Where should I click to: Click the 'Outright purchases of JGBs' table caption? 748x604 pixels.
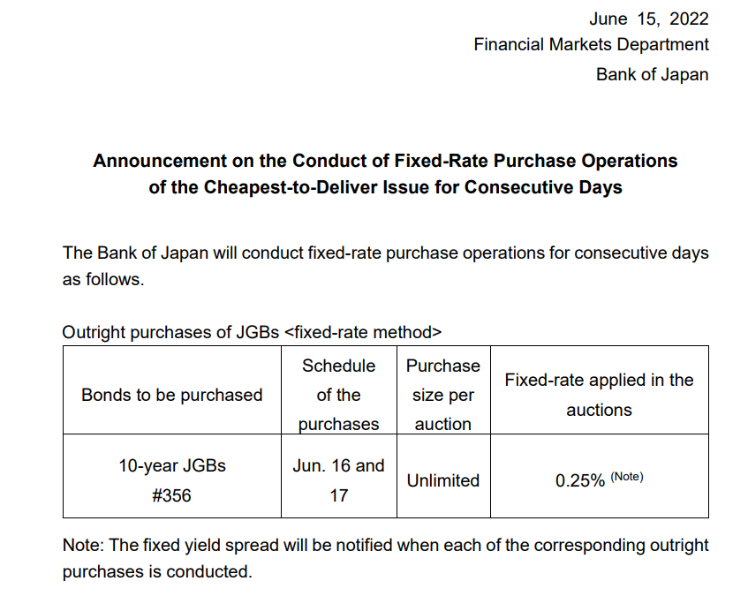tap(252, 332)
